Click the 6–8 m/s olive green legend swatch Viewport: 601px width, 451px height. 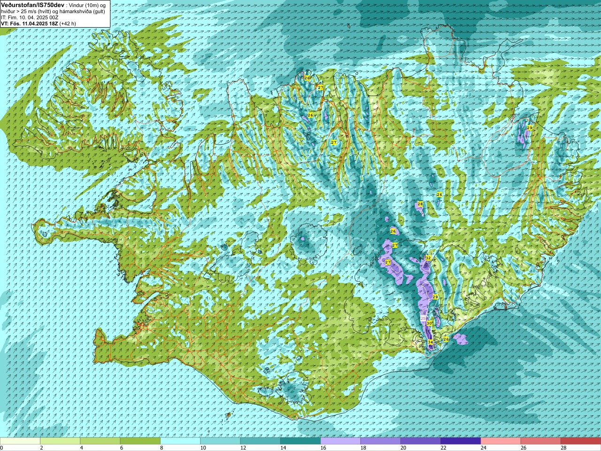click(140, 441)
